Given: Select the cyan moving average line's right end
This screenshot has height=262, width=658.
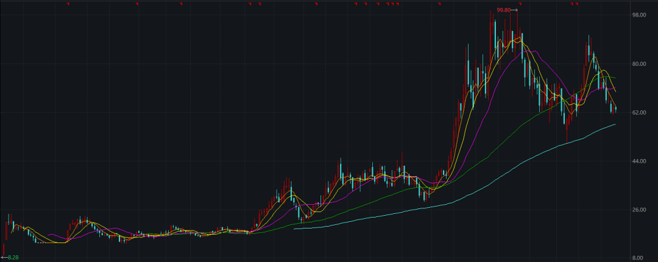Looking at the screenshot, I should click(x=615, y=124).
